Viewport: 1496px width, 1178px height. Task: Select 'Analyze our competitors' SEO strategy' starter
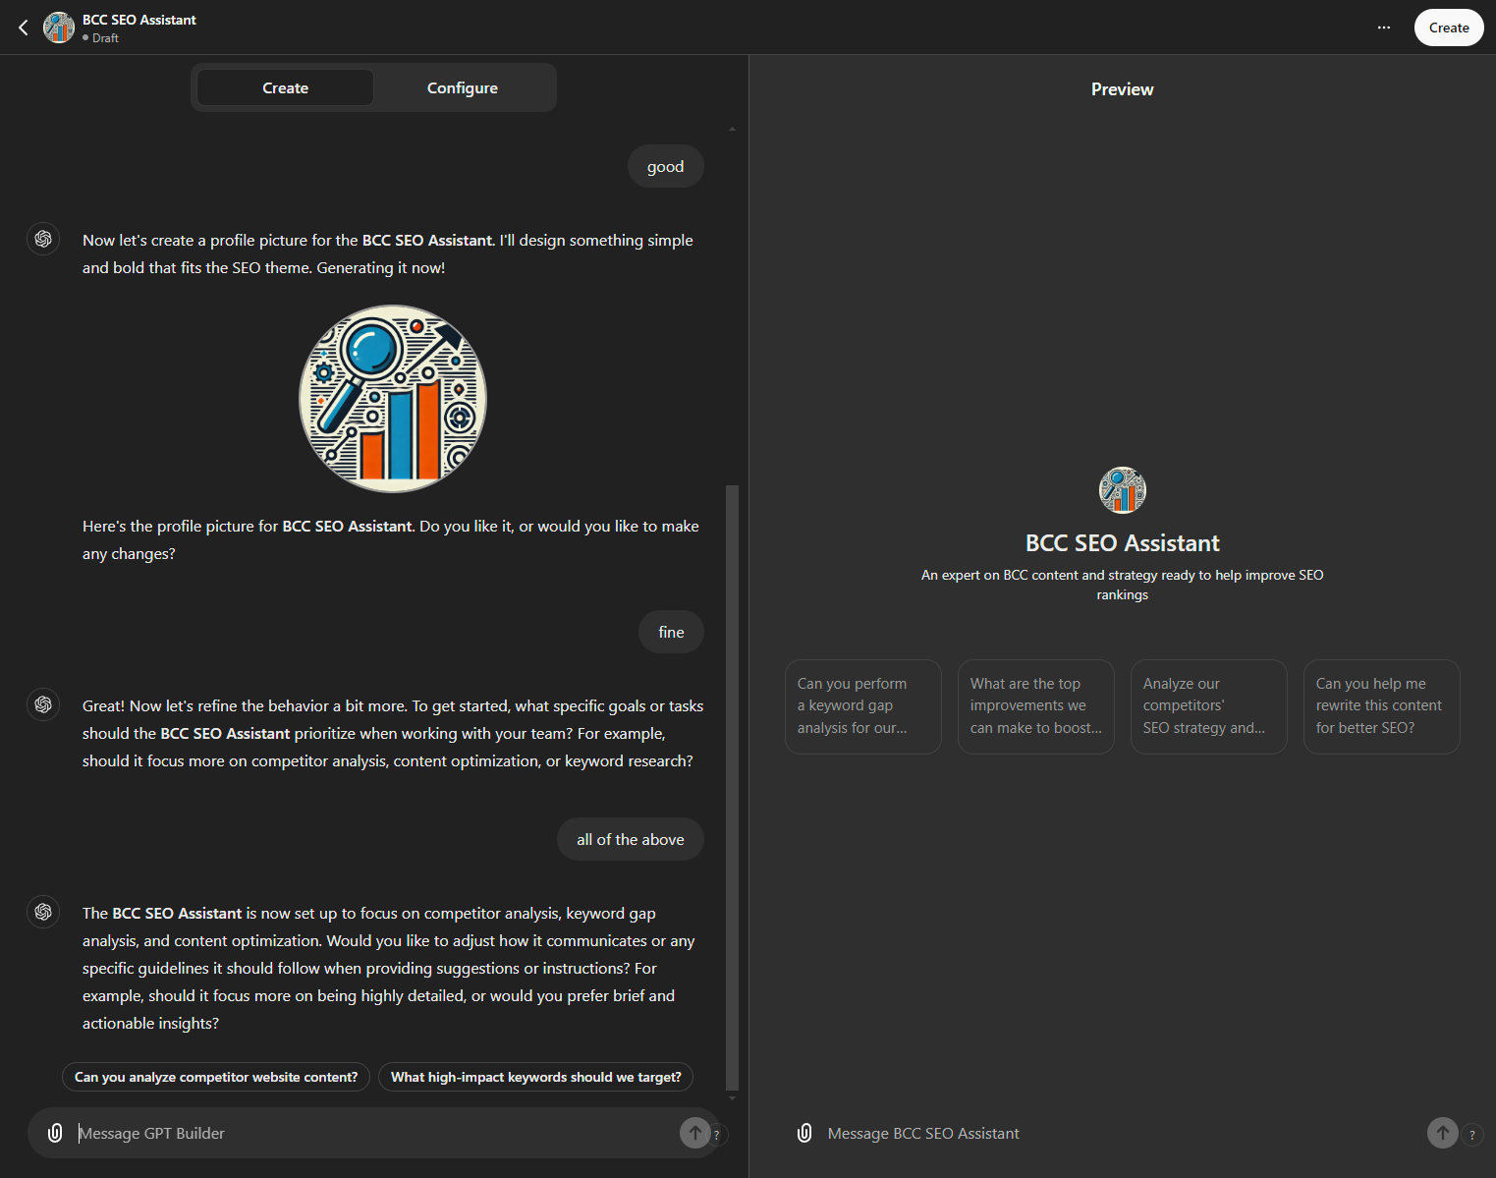(x=1209, y=706)
